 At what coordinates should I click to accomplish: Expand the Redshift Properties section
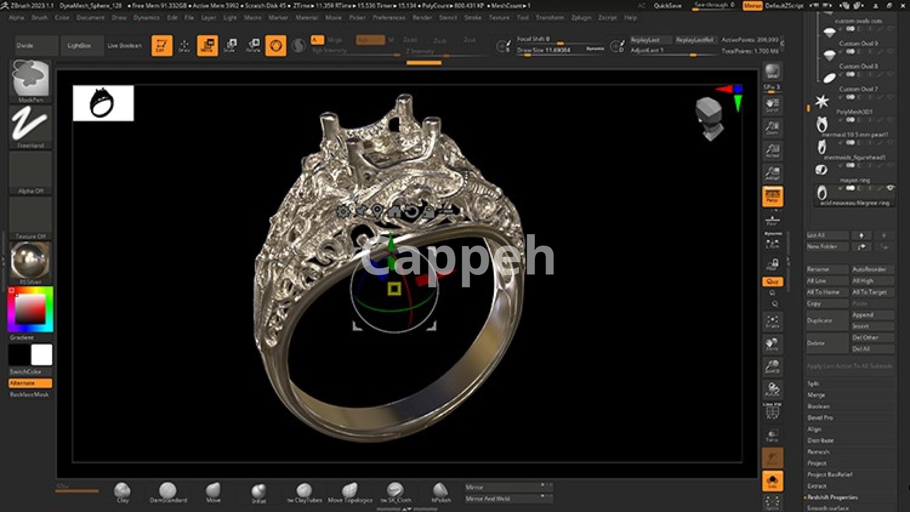[832, 497]
